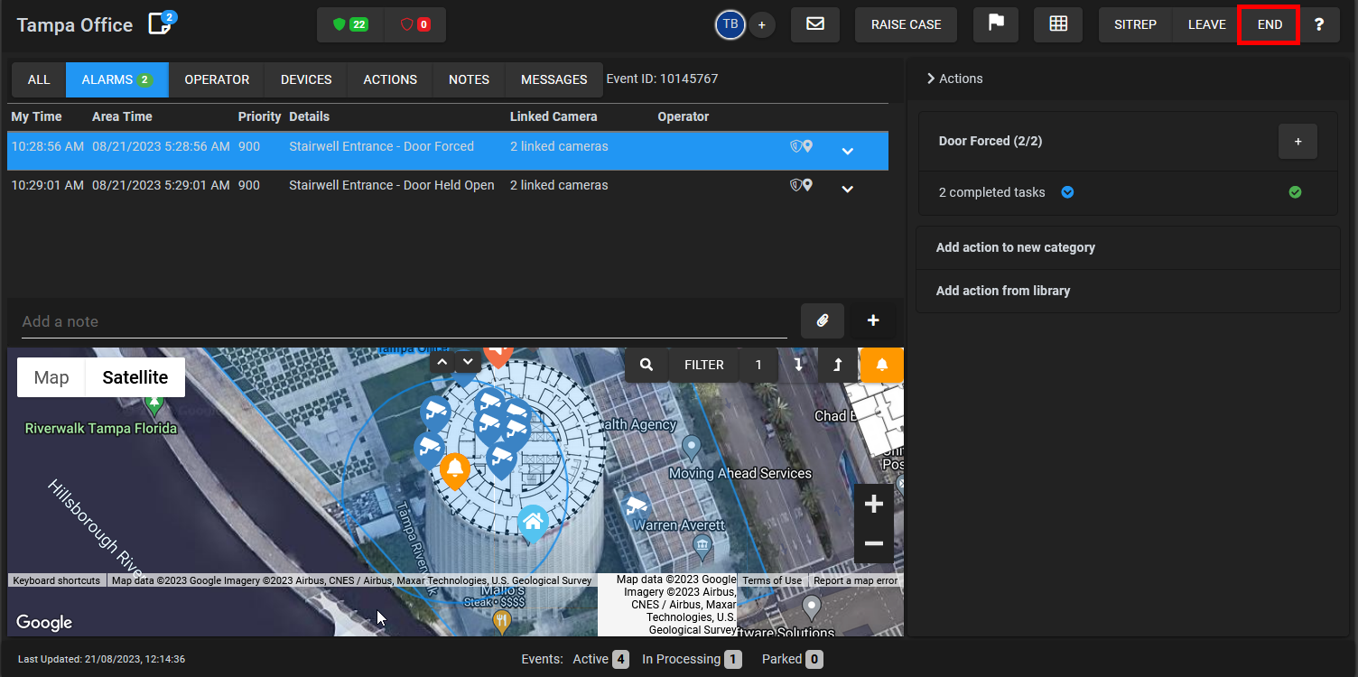This screenshot has width=1358, height=677.
Task: Click the RAISE CASE button
Action: pyautogui.click(x=907, y=24)
